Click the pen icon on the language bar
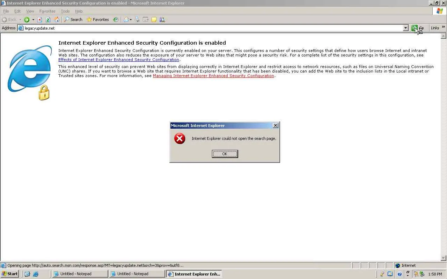The width and height of the screenshot is (447, 279). 382,274
